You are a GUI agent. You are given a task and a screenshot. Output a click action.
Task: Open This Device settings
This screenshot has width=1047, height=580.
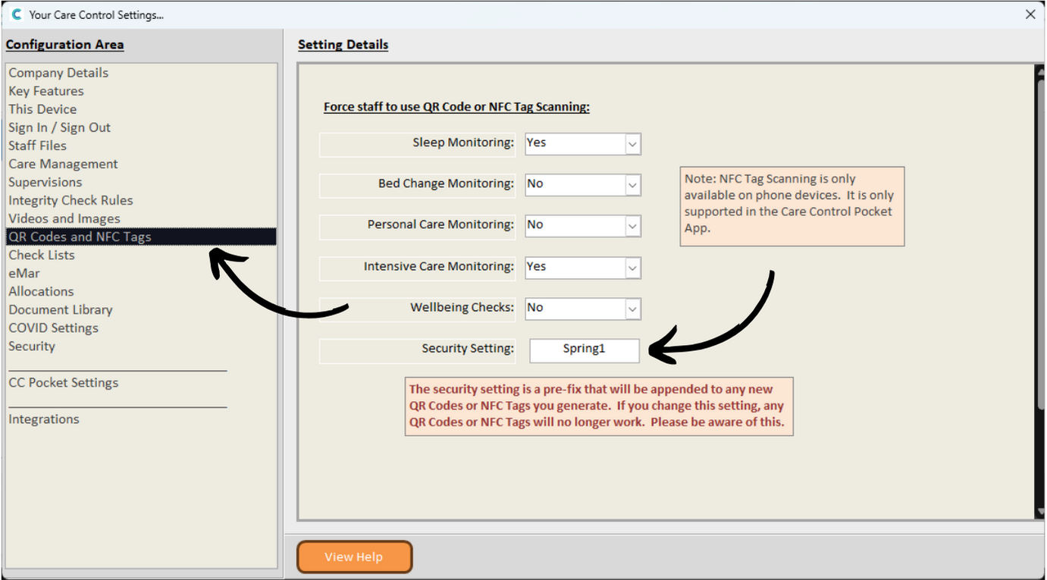coord(42,109)
